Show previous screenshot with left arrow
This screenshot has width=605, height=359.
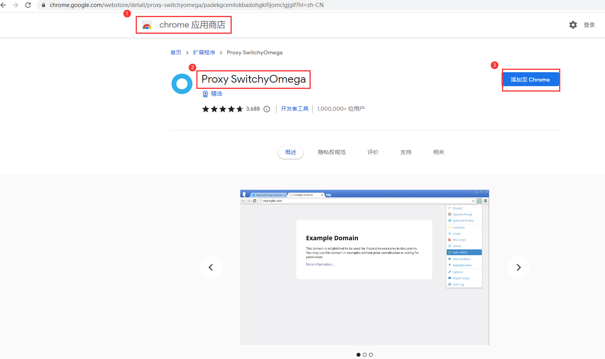[x=211, y=267]
